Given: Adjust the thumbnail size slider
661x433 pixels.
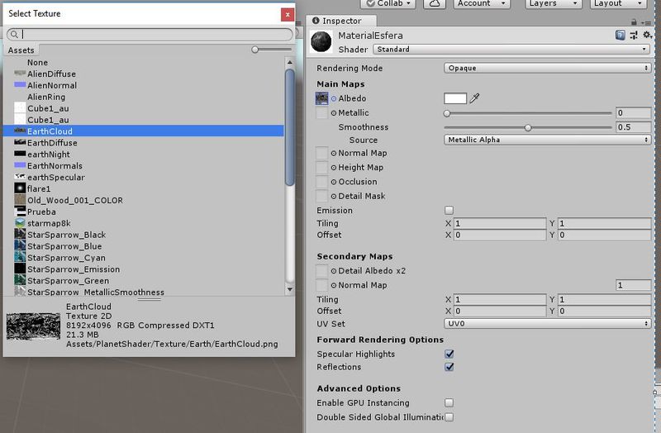Looking at the screenshot, I should pyautogui.click(x=271, y=50).
